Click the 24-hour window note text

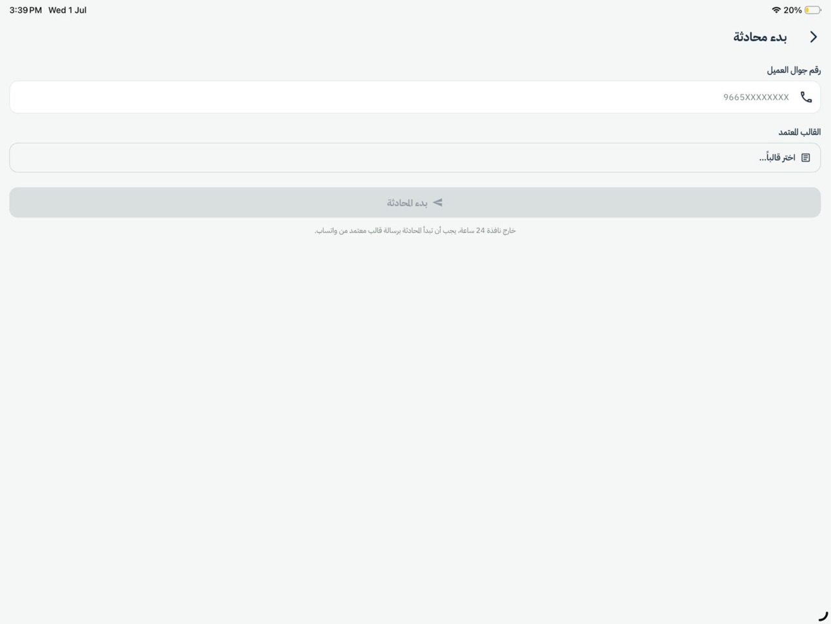click(415, 231)
